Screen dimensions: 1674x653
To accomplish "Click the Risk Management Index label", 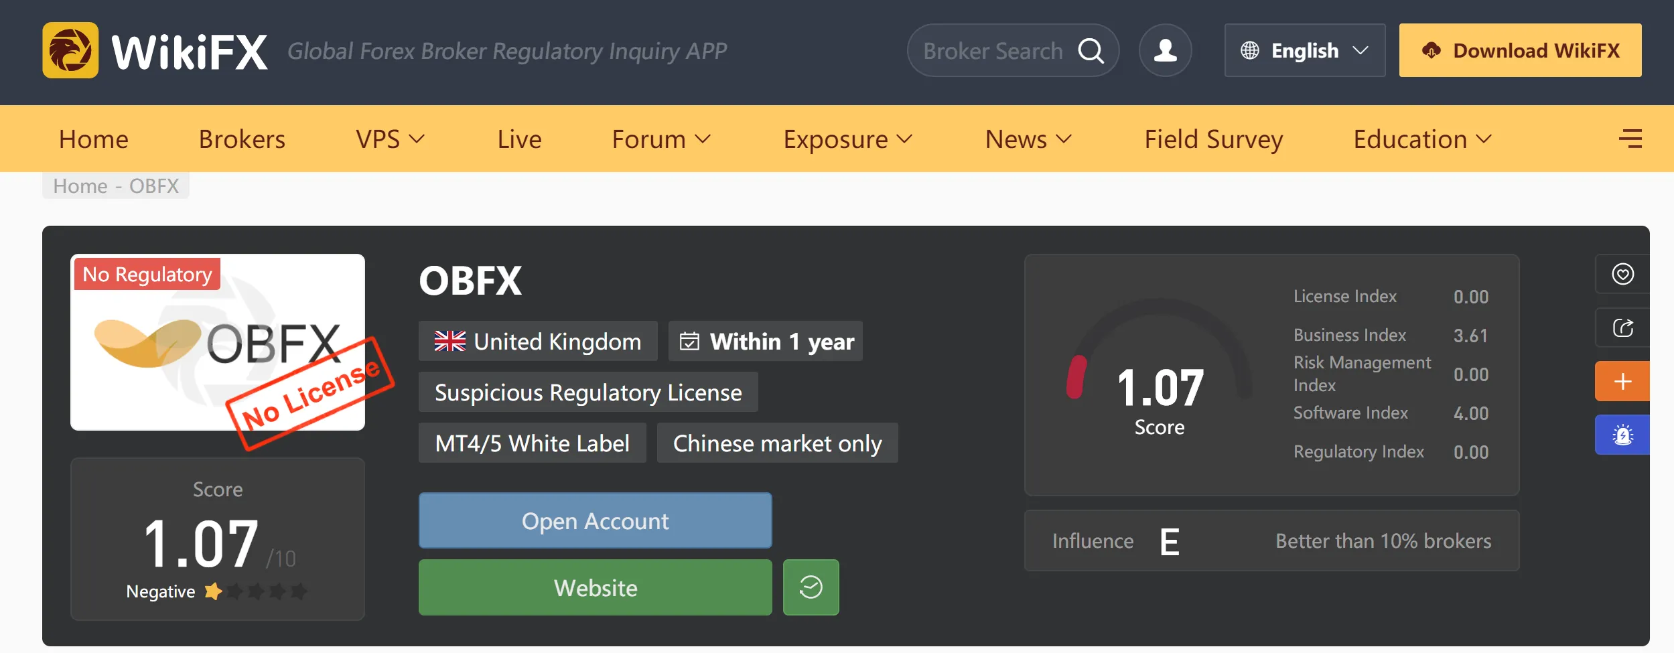I will pos(1362,374).
